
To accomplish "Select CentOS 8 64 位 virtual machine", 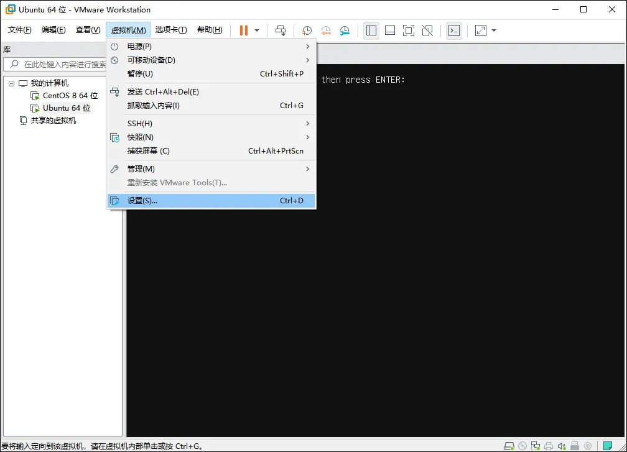I will pos(70,96).
